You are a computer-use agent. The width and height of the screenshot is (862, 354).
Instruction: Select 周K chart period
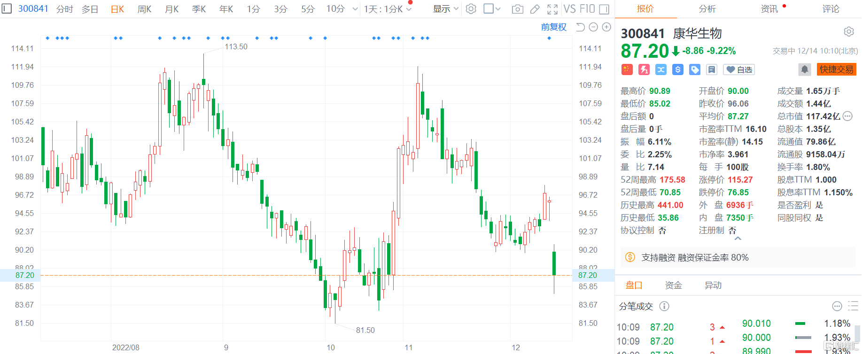pos(144,9)
